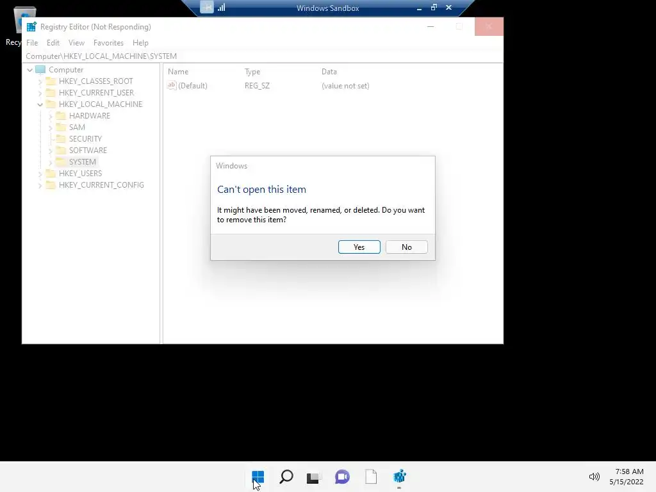Screen dimensions: 656x492
Task: Open taskbar Search
Action: click(x=286, y=477)
